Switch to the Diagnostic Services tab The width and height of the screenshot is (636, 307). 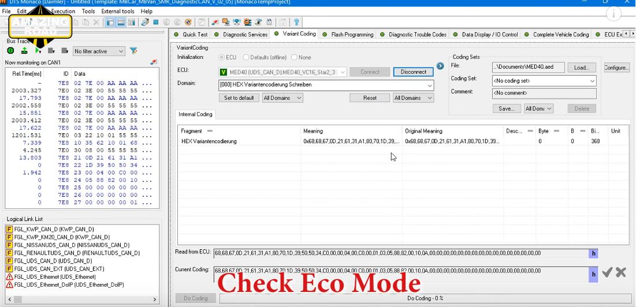[x=241, y=35]
